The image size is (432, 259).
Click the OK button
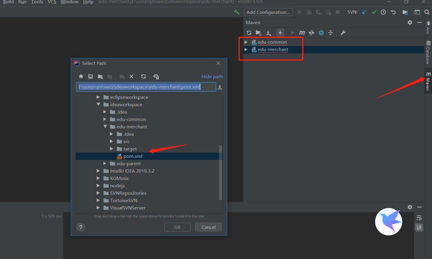[x=177, y=227]
